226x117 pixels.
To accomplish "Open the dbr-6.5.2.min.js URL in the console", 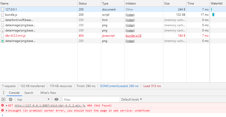I will tap(50, 106).
